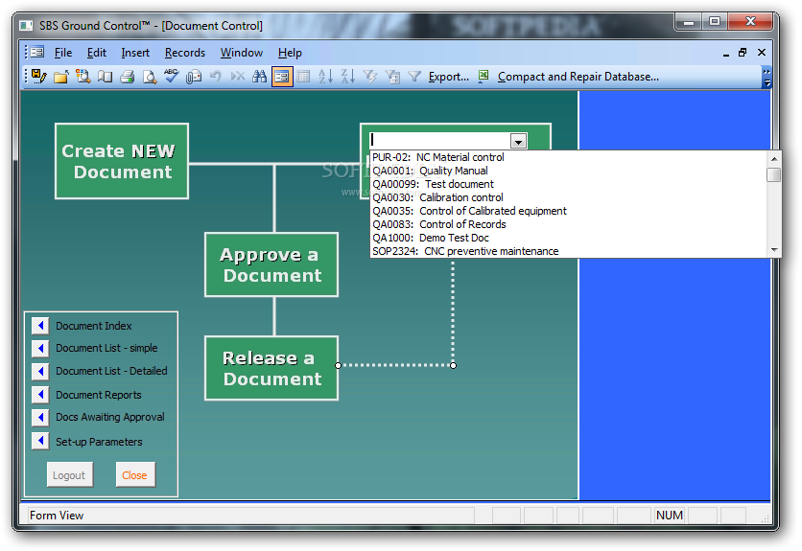This screenshot has width=802, height=551.
Task: Click the Export... toolbar button
Action: (449, 77)
